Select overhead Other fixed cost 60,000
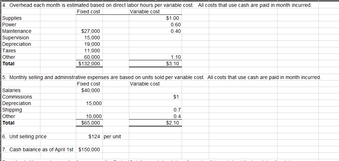339x161 pixels. tap(92, 57)
